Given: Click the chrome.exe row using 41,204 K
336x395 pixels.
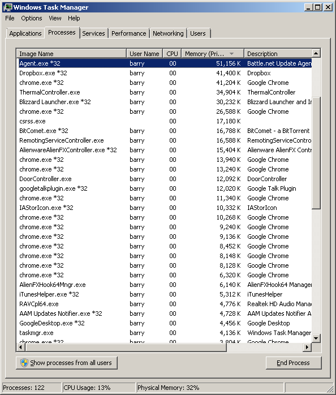Looking at the screenshot, I should tap(165, 83).
